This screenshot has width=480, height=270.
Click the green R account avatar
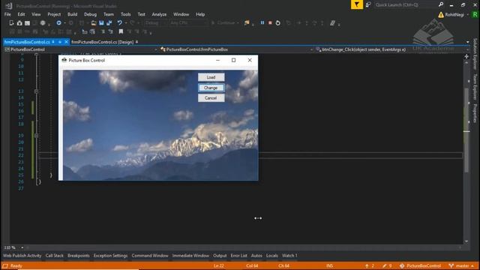coord(475,15)
